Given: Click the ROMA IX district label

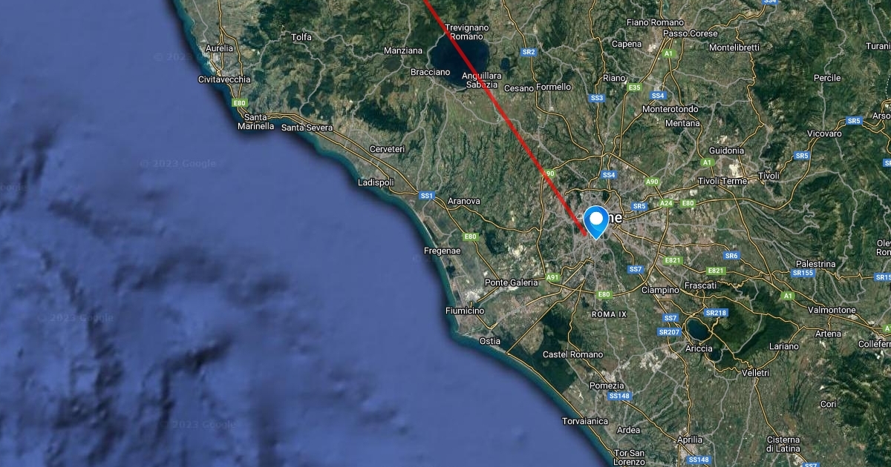Looking at the screenshot, I should 610,314.
